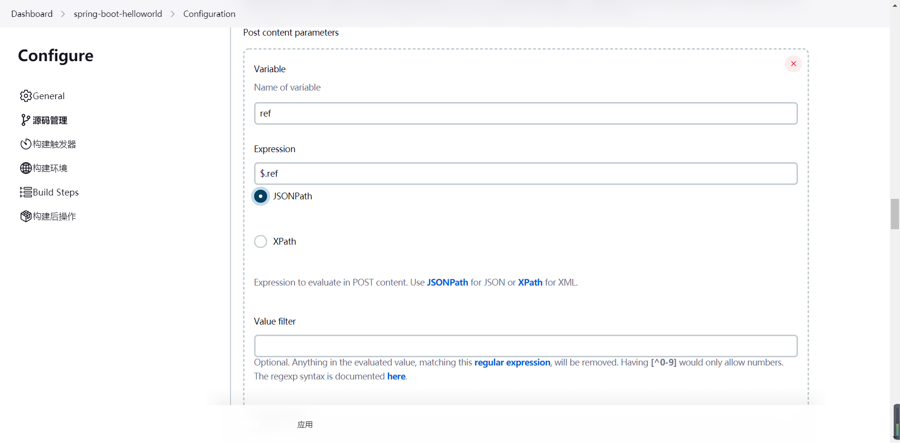Click the 构建触发器 clock icon
This screenshot has width=900, height=443.
(26, 144)
